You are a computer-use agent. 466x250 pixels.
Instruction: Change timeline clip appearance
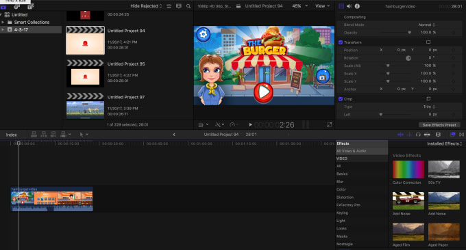438,135
